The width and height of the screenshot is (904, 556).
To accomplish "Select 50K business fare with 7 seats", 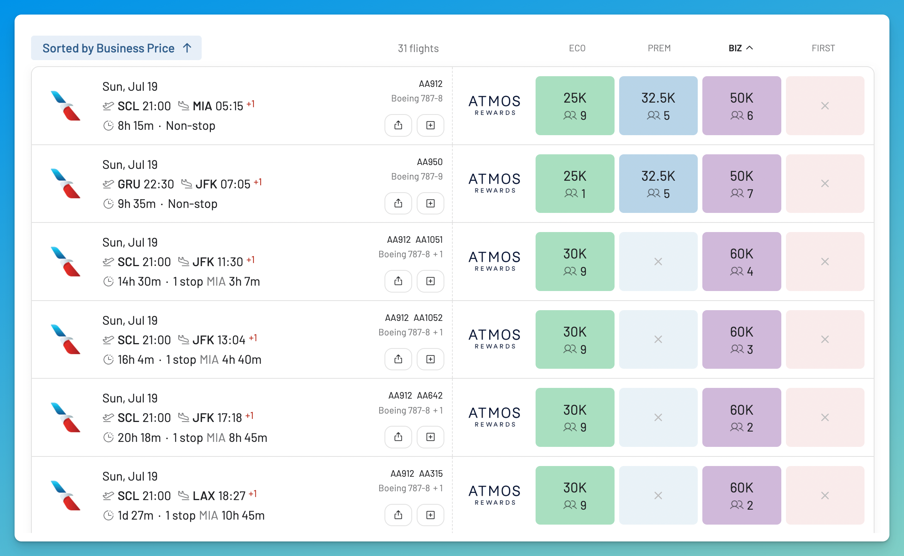I will 741,183.
